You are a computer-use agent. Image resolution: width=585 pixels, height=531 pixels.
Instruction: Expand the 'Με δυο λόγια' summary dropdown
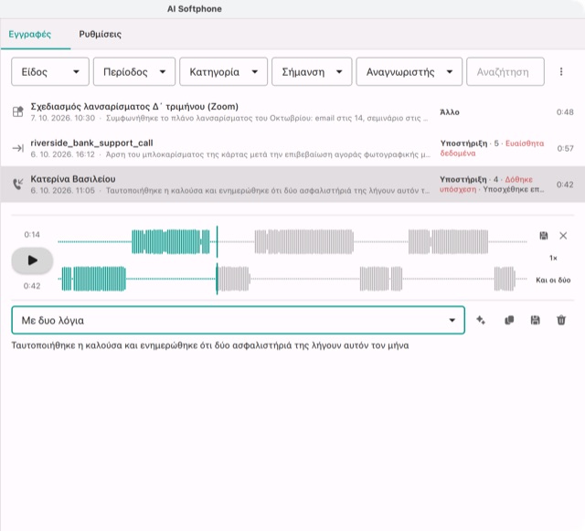coord(238,320)
